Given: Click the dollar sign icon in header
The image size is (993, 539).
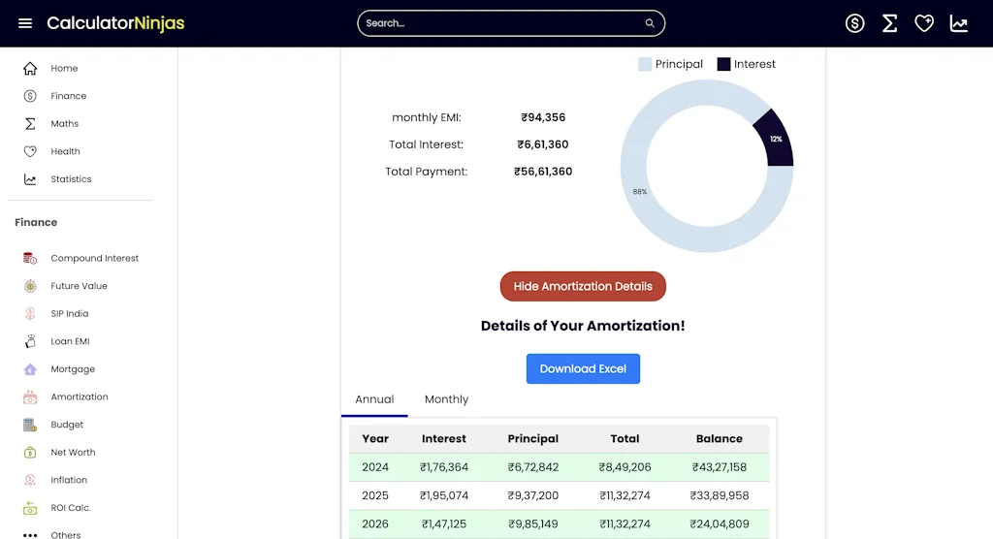Looking at the screenshot, I should (854, 23).
